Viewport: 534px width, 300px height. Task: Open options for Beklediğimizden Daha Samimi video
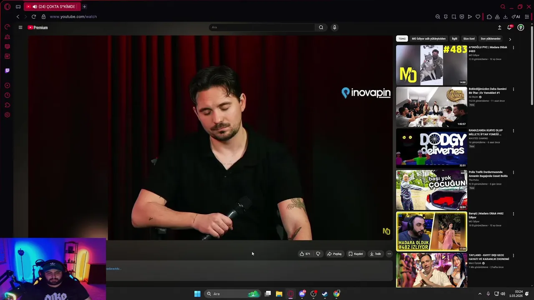(513, 89)
